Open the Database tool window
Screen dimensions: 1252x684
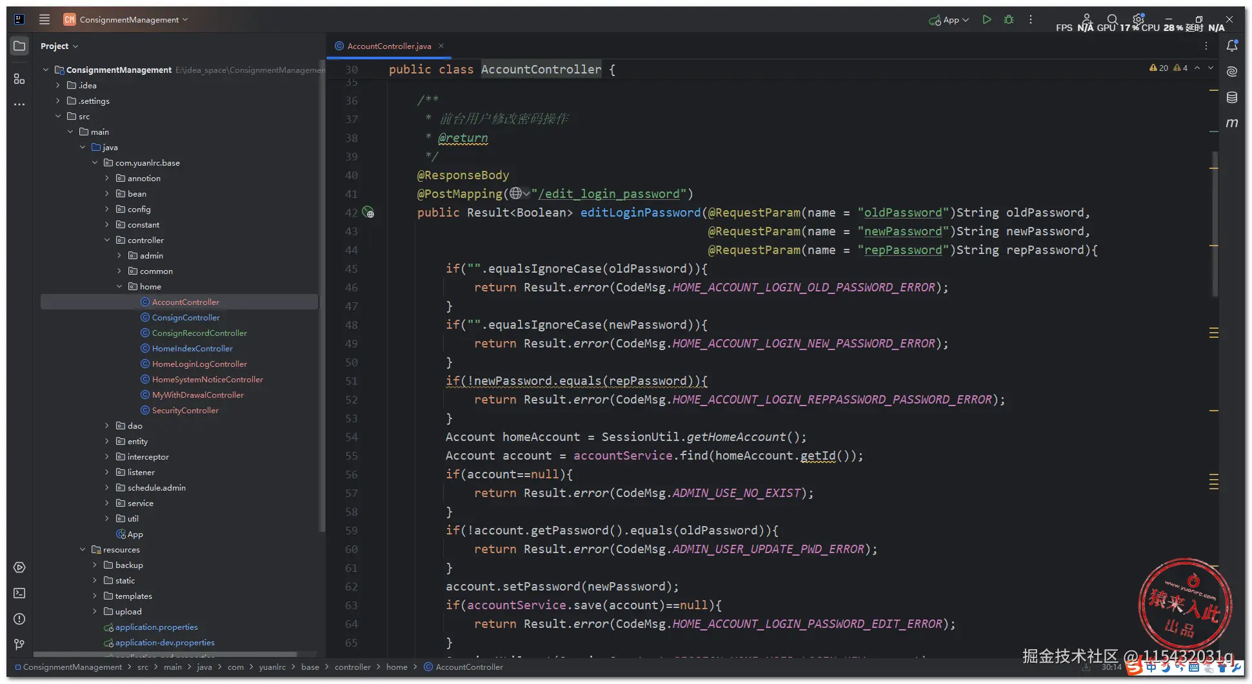[1232, 97]
